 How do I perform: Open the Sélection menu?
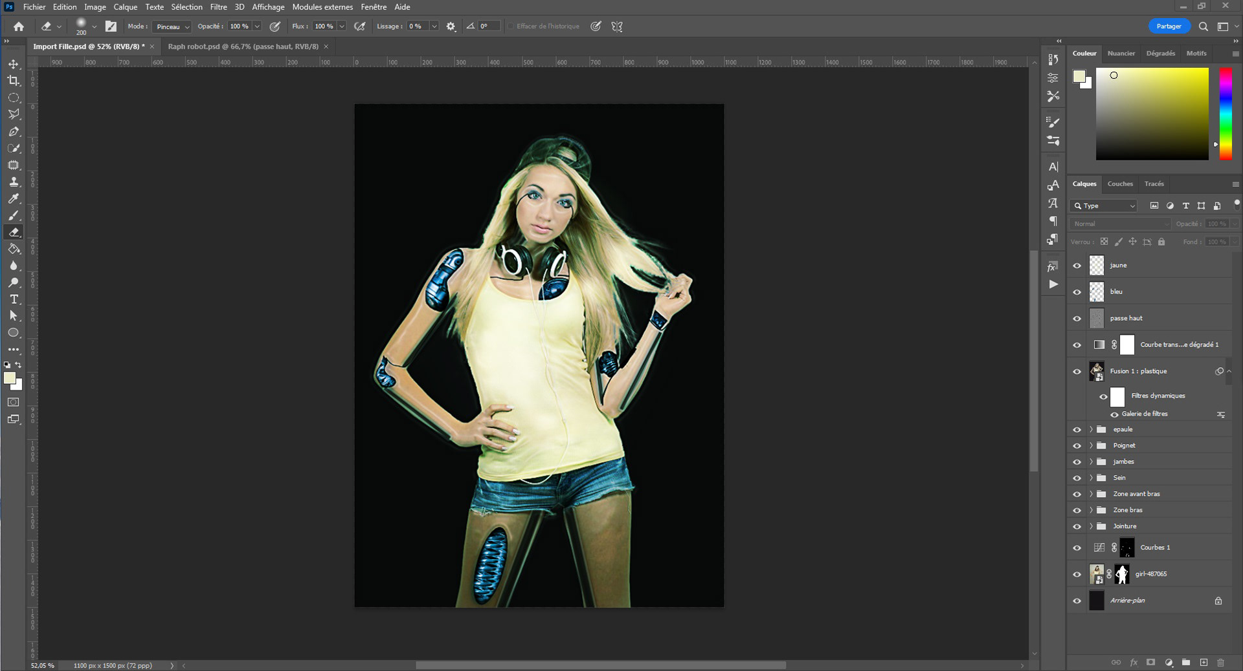point(186,7)
